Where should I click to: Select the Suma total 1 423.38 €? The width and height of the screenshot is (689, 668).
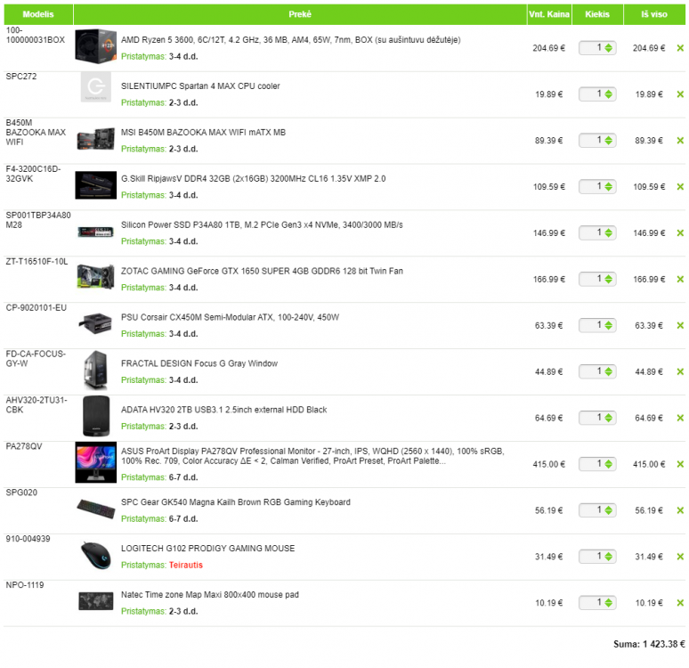click(649, 644)
